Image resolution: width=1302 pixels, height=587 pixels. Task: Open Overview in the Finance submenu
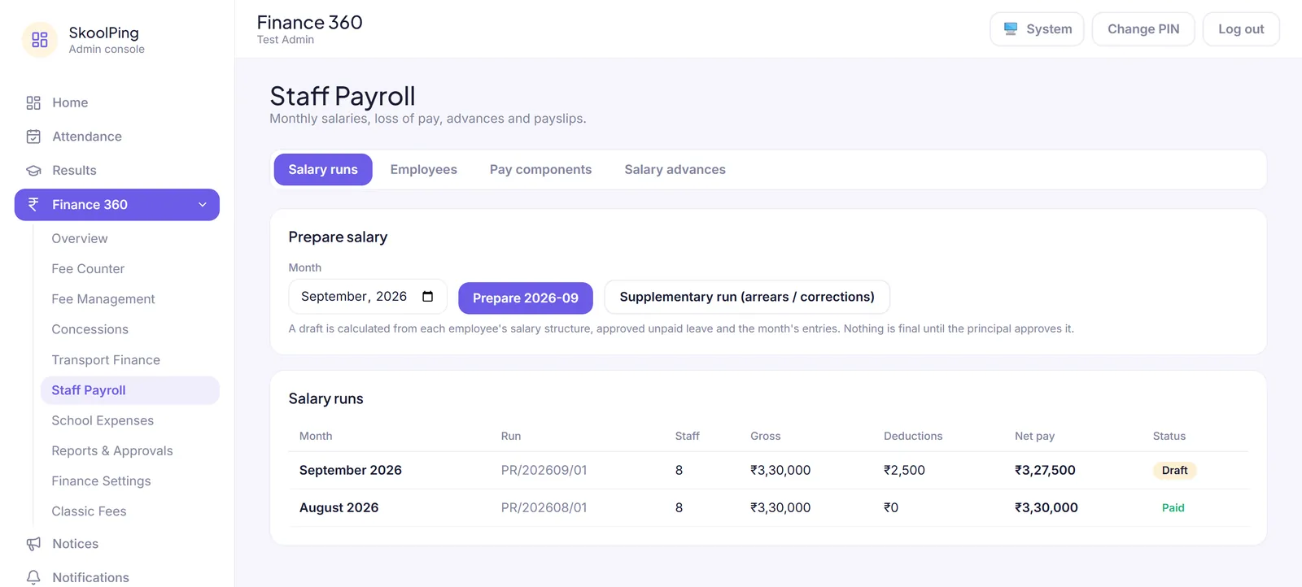click(80, 238)
